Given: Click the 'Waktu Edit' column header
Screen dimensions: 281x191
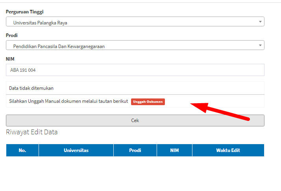Looking at the screenshot, I should 228,150.
